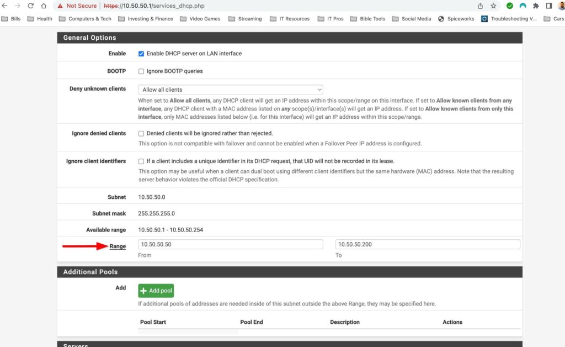Open the green checkmark extension icon
This screenshot has width=565, height=347.
(509, 6)
